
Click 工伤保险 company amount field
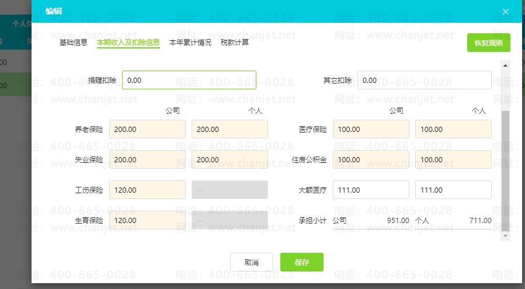click(x=147, y=190)
